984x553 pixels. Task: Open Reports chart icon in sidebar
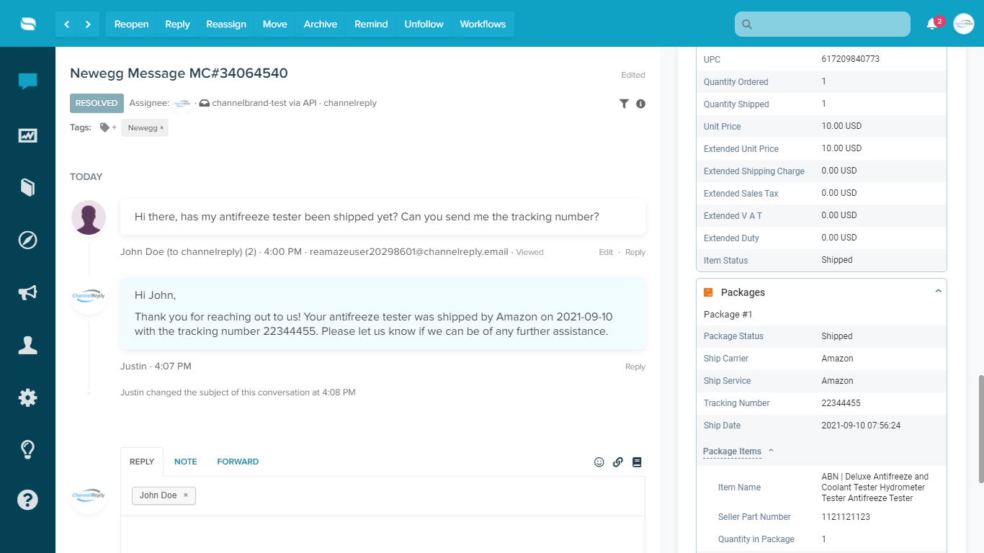(x=27, y=135)
